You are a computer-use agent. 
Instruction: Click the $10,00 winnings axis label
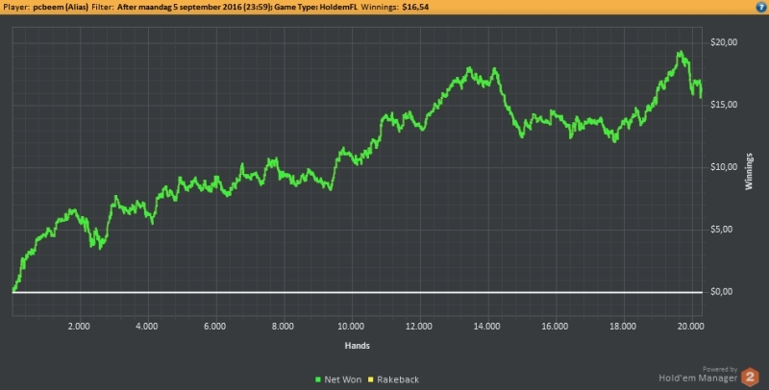click(x=724, y=167)
